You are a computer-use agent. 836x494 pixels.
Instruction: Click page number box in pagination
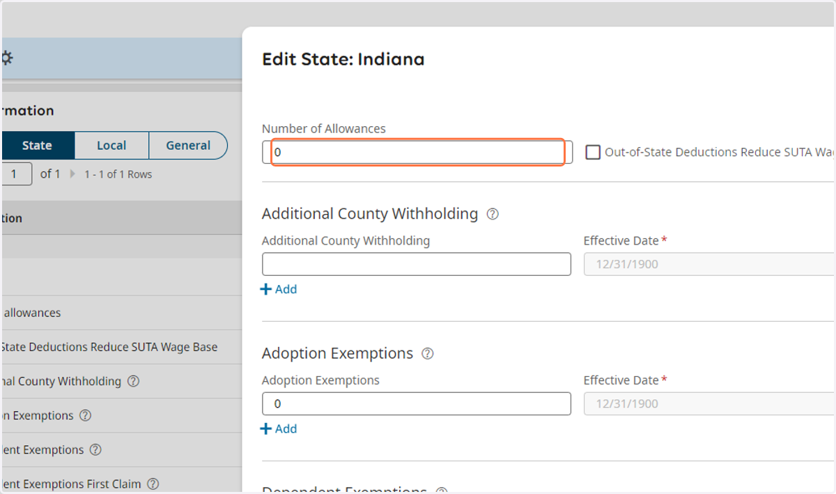pyautogui.click(x=16, y=173)
